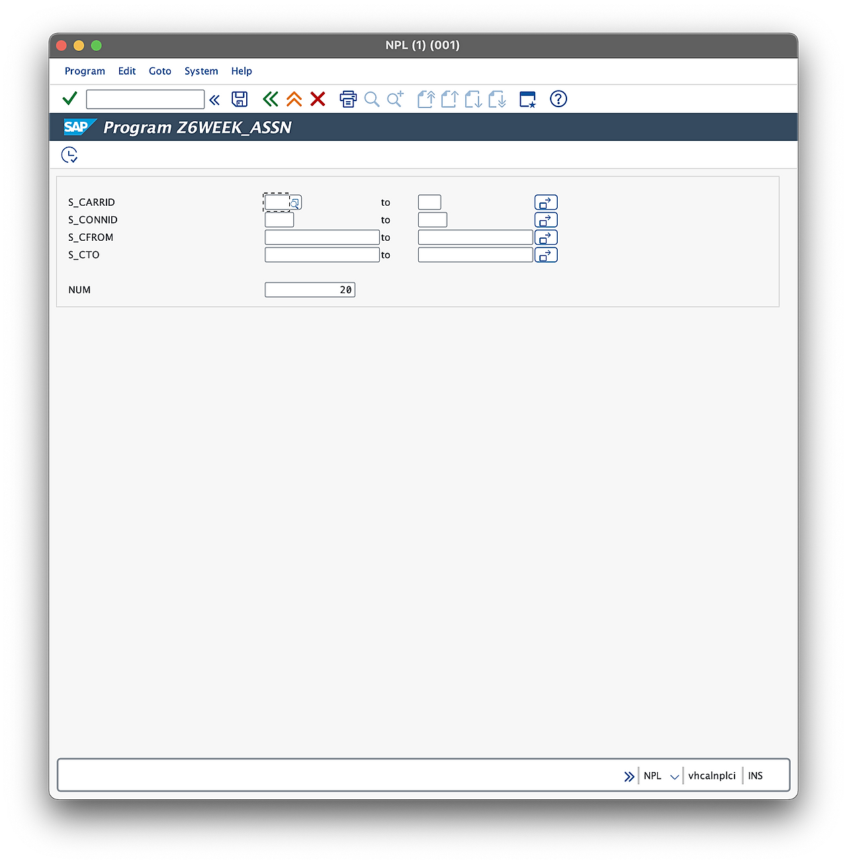Image resolution: width=847 pixels, height=864 pixels.
Task: Open multiple selection for S_CTO
Action: pos(546,255)
